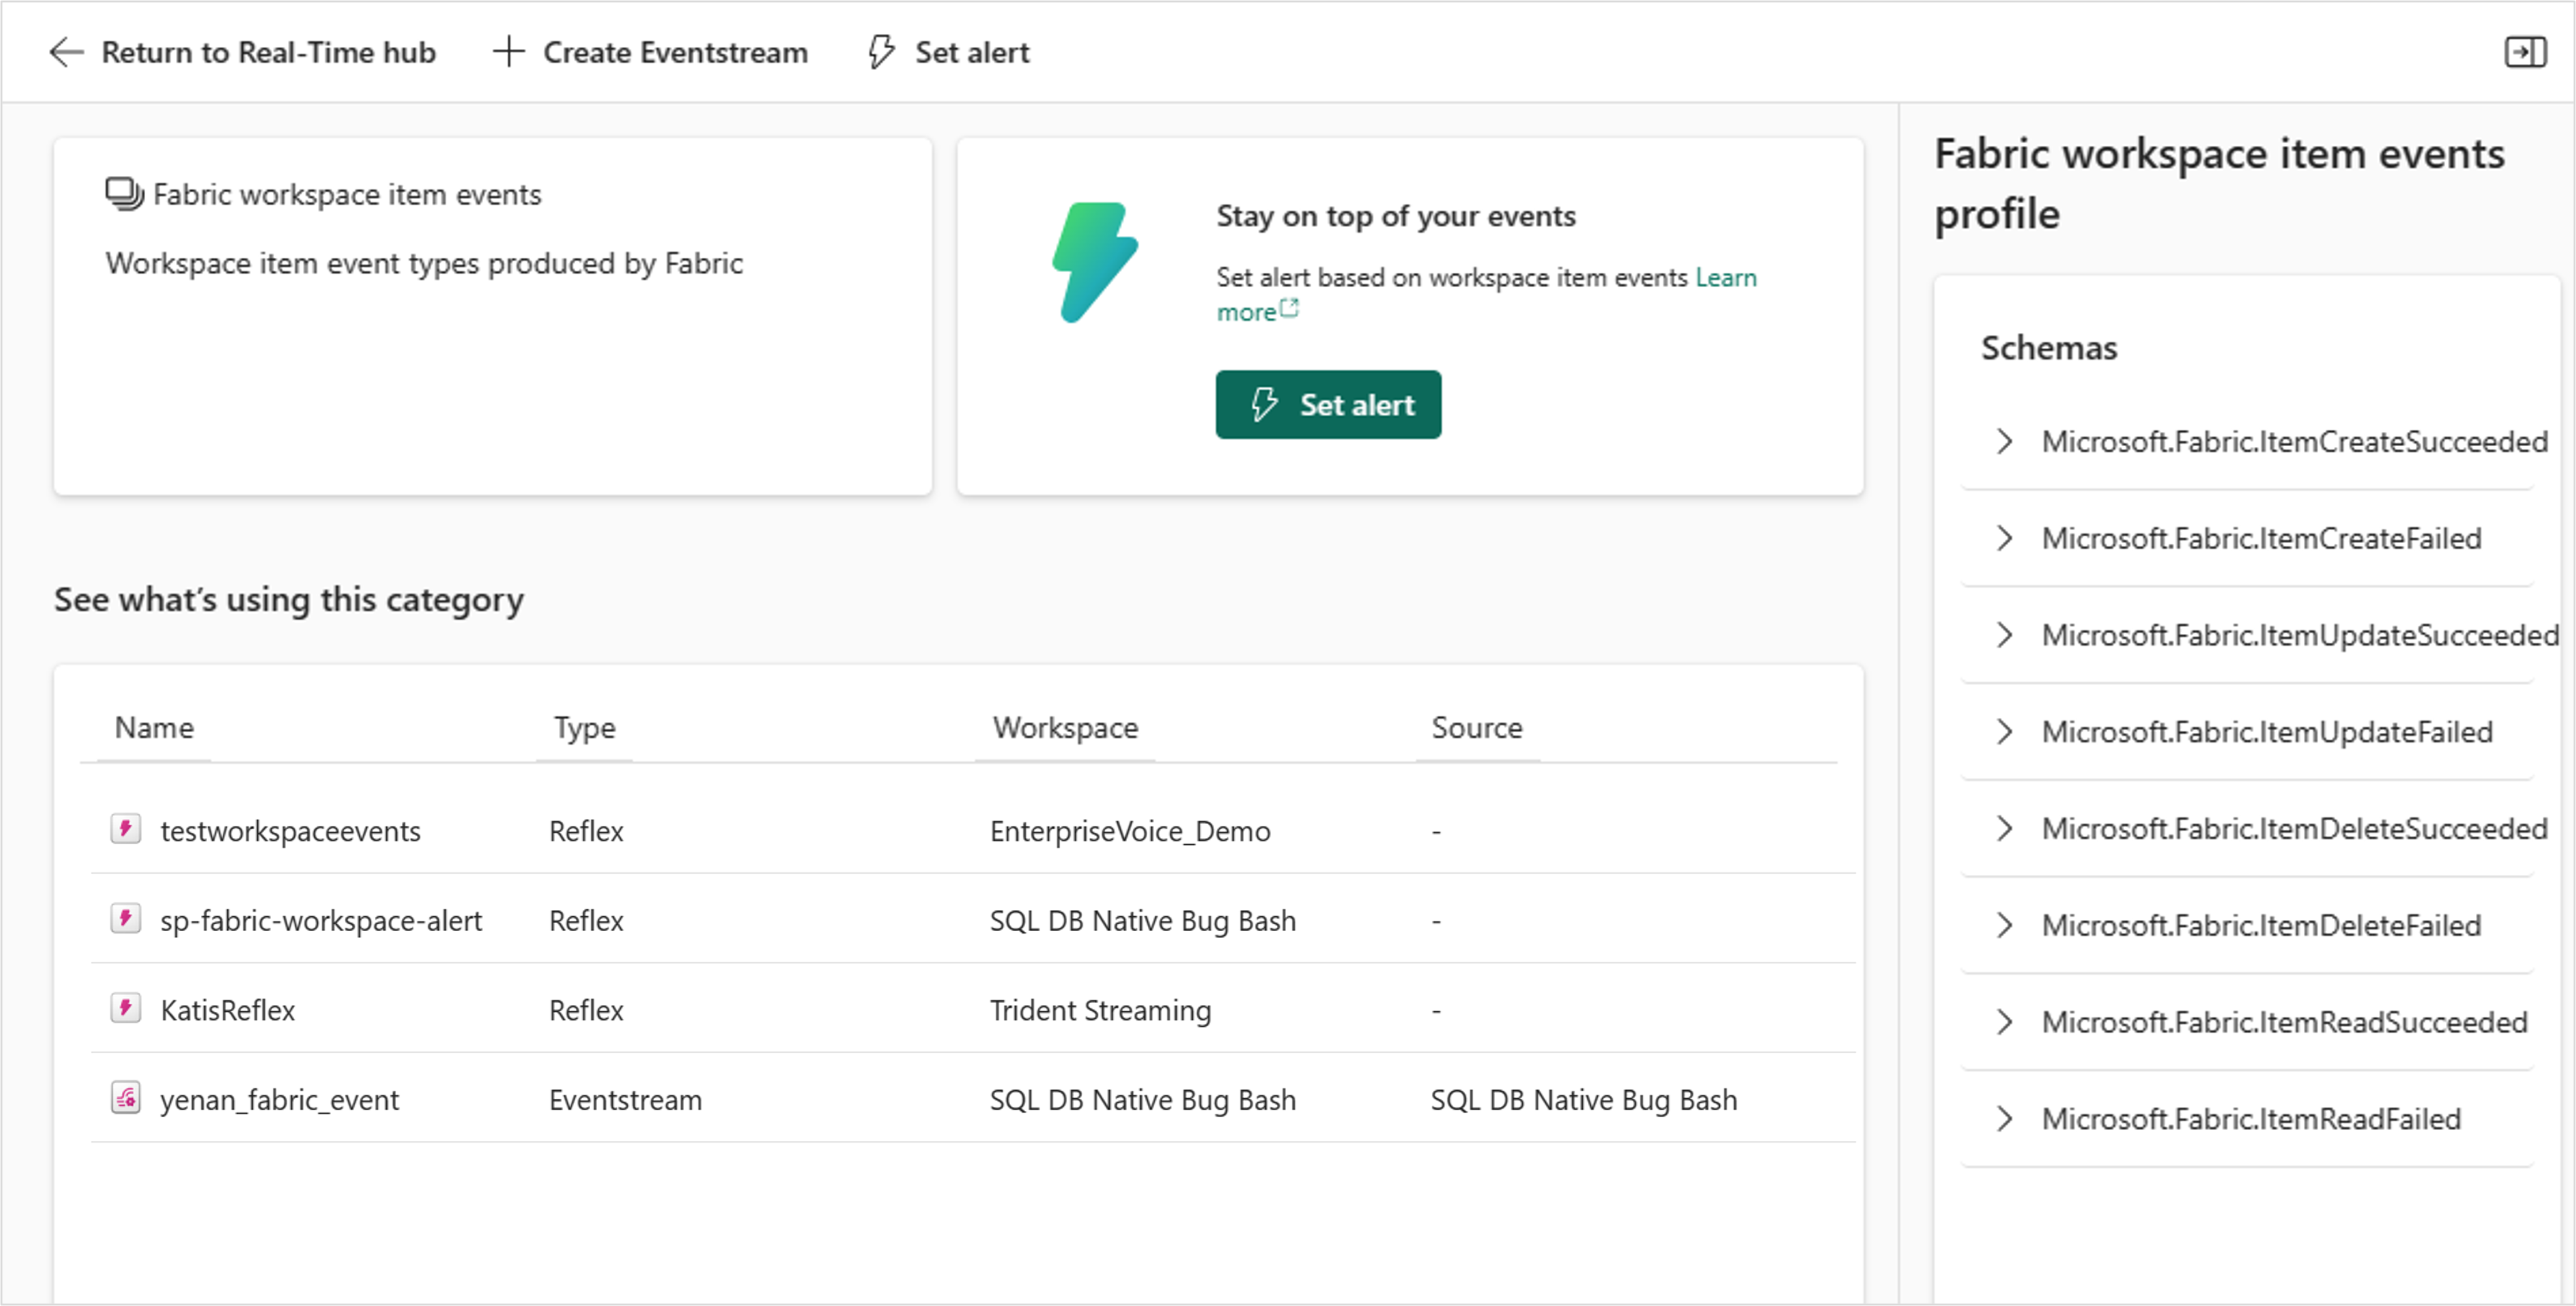This screenshot has width=2576, height=1306.
Task: Click Reflex icon beside sp-fabric-workspace-alert
Action: [x=125, y=919]
